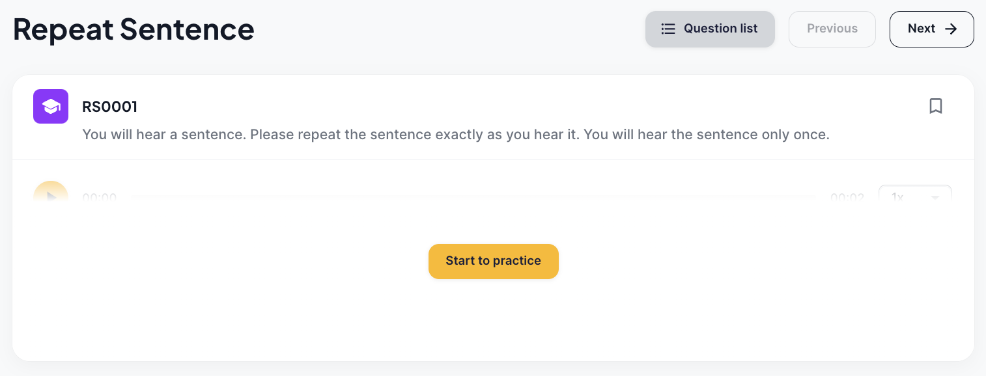This screenshot has width=986, height=376.
Task: Click the word Next on the button
Action: [922, 29]
